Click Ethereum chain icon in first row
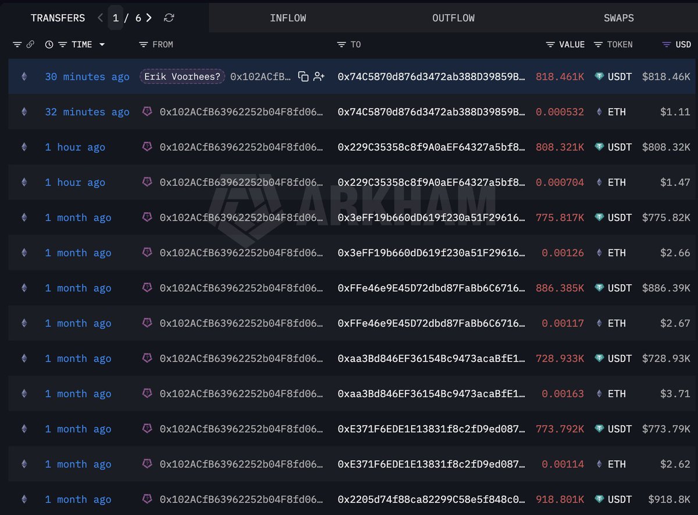 click(24, 77)
